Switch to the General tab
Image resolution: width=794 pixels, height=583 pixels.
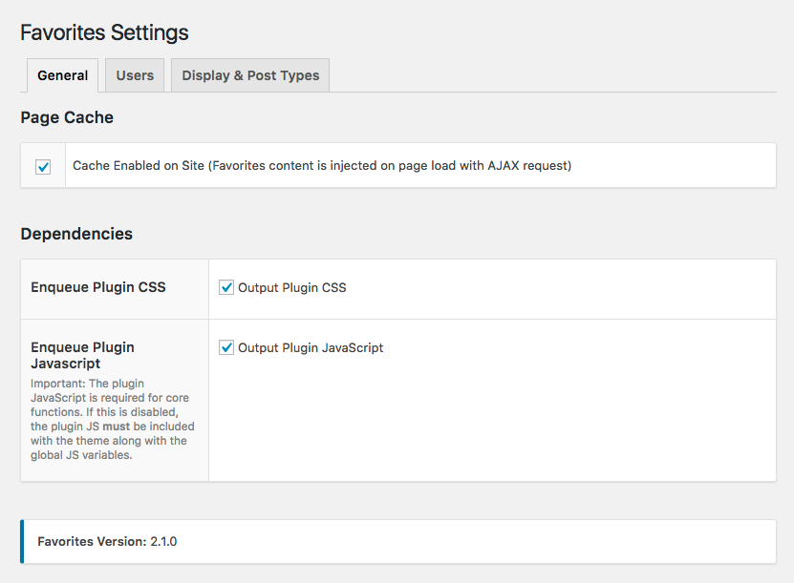pyautogui.click(x=63, y=75)
